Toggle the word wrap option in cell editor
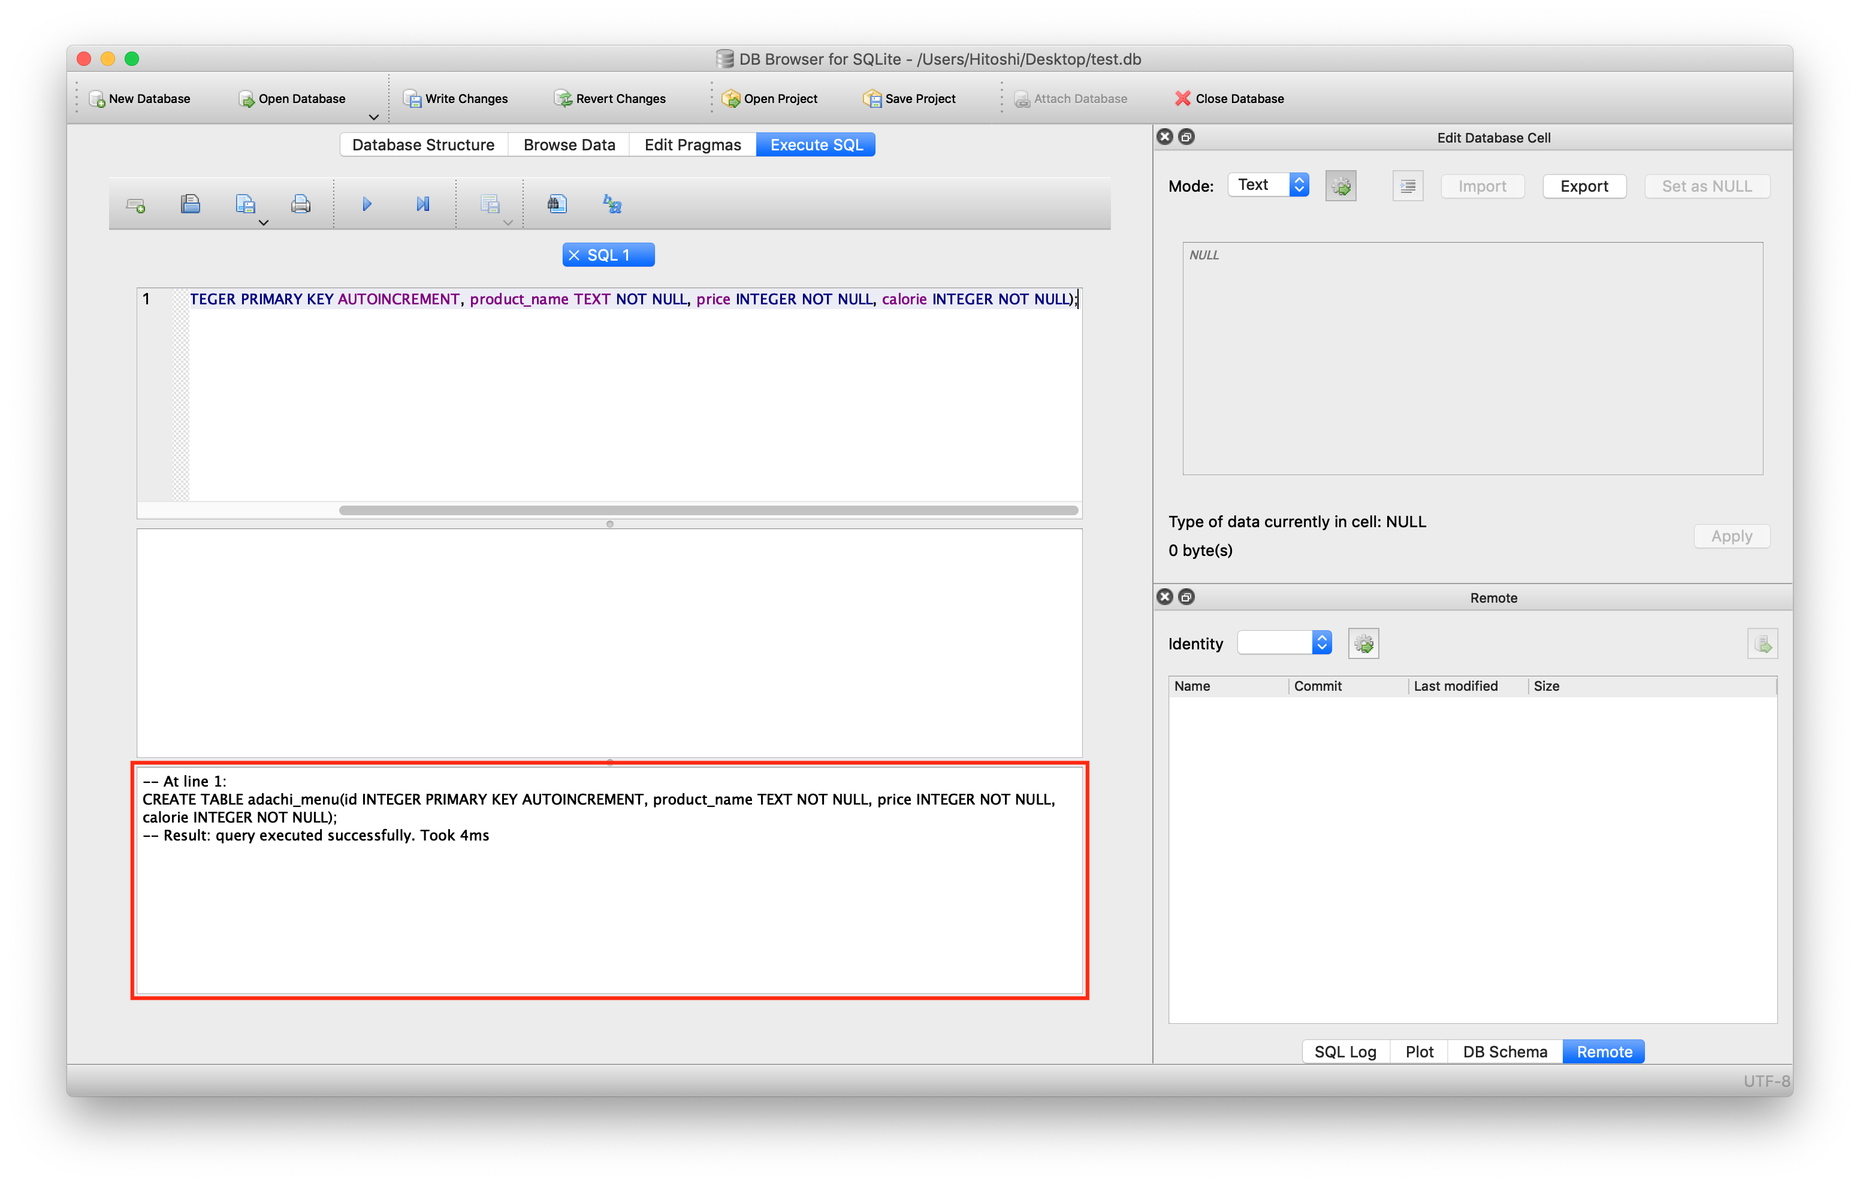 [1408, 185]
